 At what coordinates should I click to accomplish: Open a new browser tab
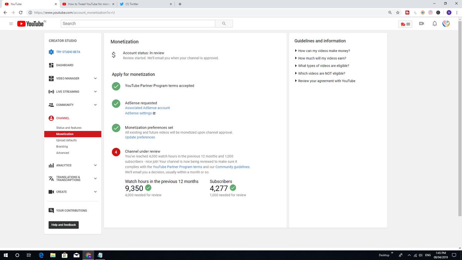tap(180, 4)
